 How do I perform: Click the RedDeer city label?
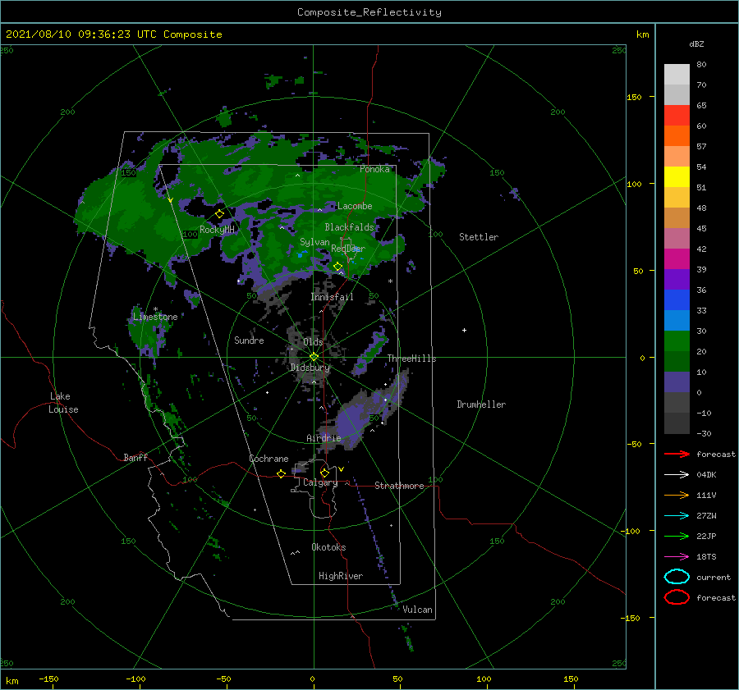348,249
